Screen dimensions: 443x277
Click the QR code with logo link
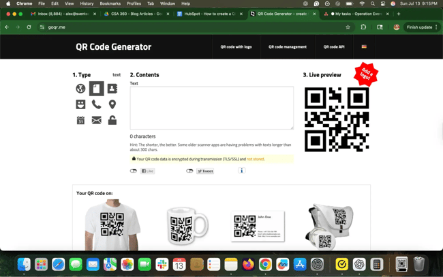tap(236, 46)
